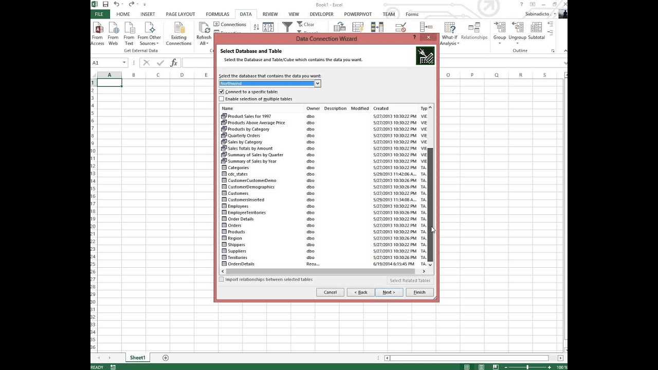Image resolution: width=658 pixels, height=370 pixels.
Task: Select the Sheet1 tab
Action: click(137, 358)
